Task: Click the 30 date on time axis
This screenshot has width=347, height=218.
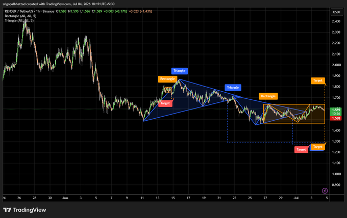Action: click(50, 198)
